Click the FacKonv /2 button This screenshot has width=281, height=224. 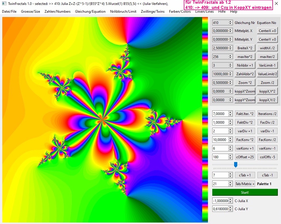click(267, 140)
